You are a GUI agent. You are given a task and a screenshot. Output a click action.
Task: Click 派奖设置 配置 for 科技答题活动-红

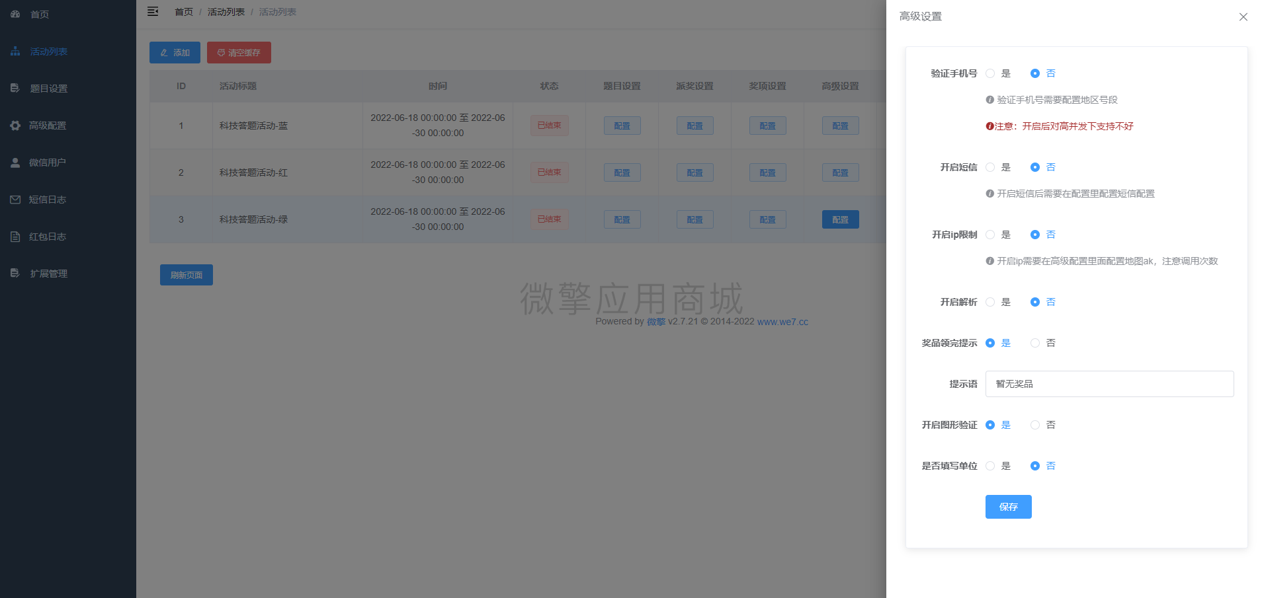[x=694, y=172]
